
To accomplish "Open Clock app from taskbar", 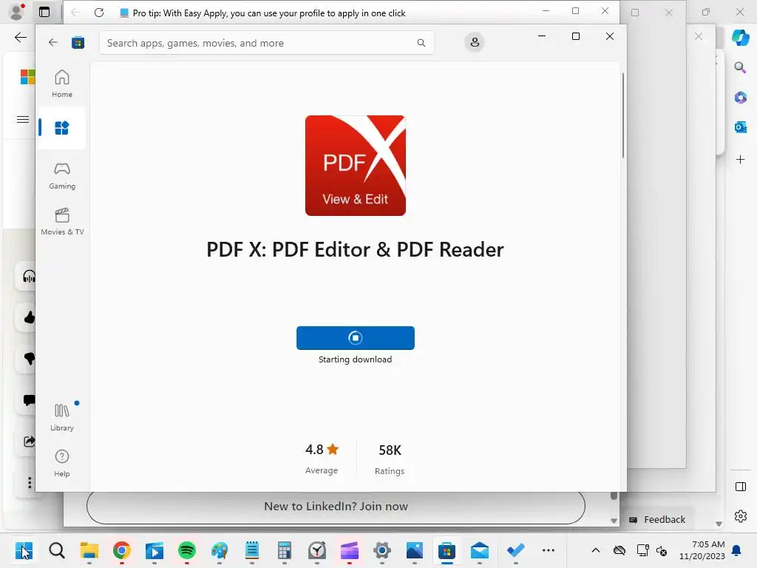I will [x=316, y=550].
